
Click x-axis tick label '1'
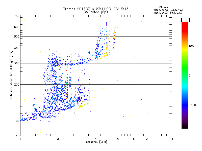[x=20, y=139]
